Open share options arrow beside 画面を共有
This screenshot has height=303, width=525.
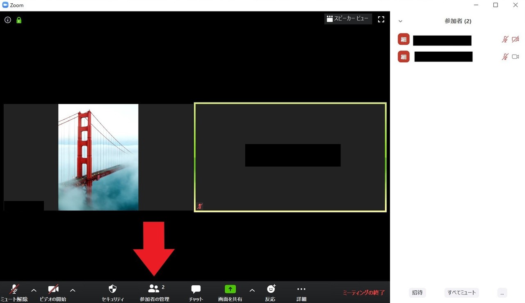click(252, 290)
